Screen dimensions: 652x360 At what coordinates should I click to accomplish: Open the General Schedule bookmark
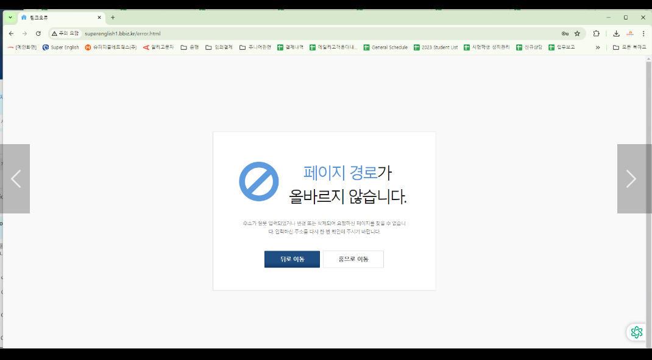pos(385,47)
